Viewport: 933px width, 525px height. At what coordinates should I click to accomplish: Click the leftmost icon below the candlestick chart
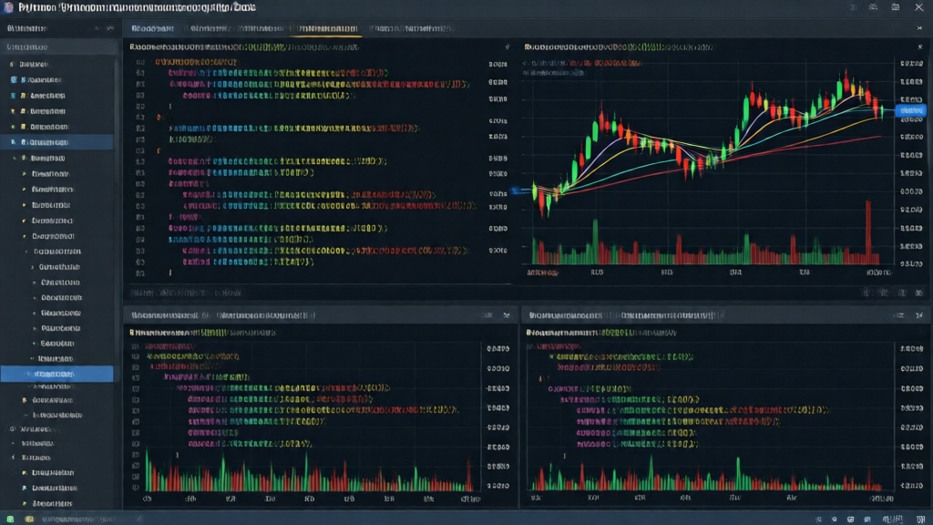(866, 293)
